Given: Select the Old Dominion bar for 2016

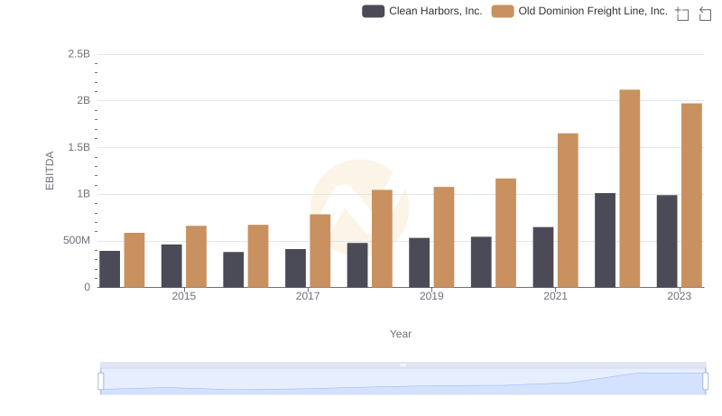Looking at the screenshot, I should point(258,256).
